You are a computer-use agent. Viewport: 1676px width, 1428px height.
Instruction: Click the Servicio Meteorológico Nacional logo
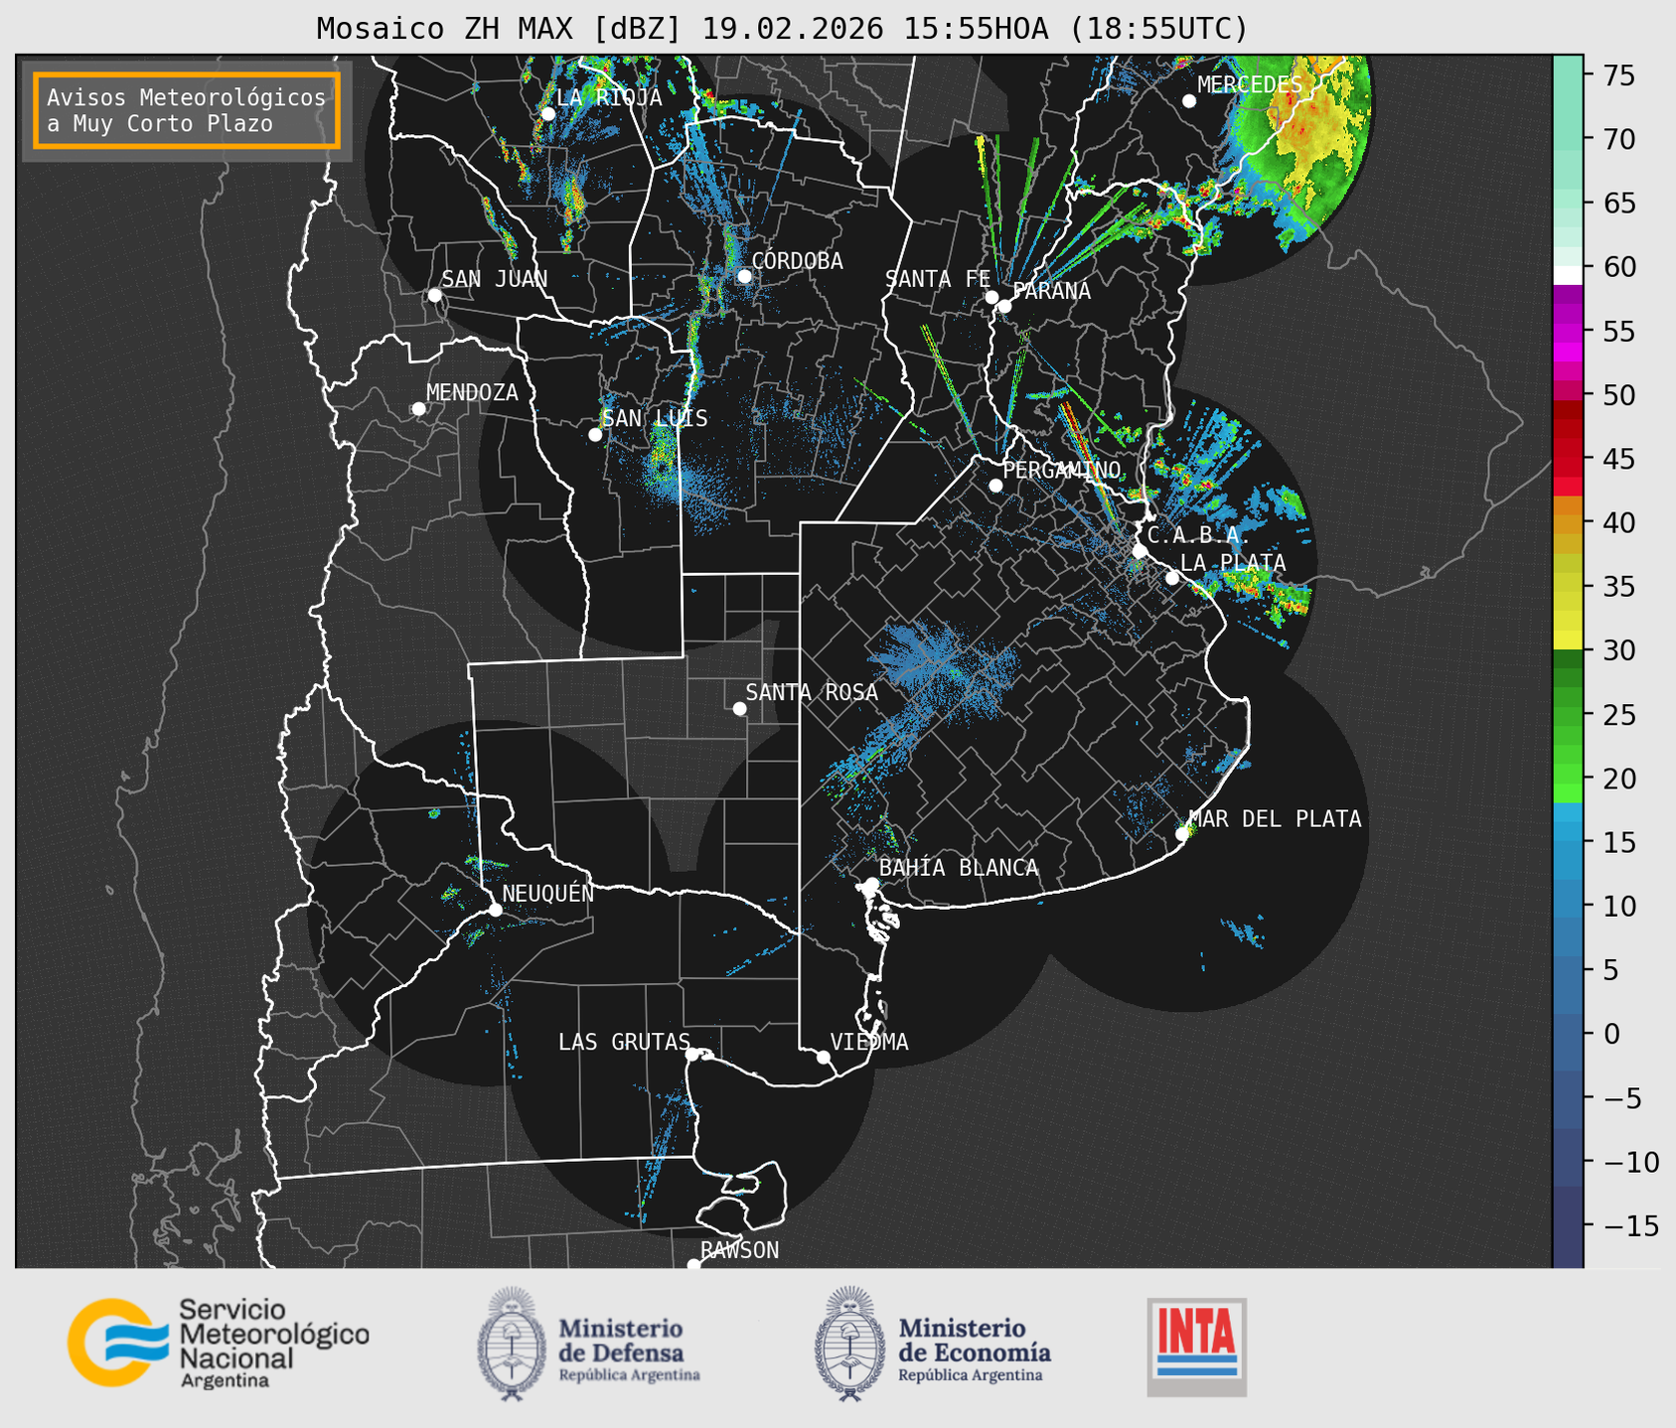click(218, 1343)
